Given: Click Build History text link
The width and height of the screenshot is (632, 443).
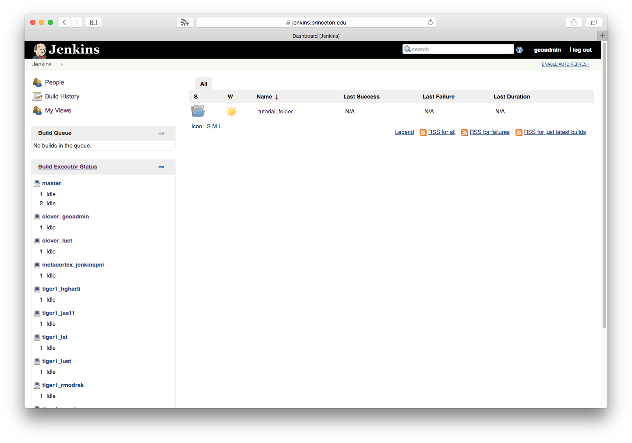Looking at the screenshot, I should click(x=62, y=96).
